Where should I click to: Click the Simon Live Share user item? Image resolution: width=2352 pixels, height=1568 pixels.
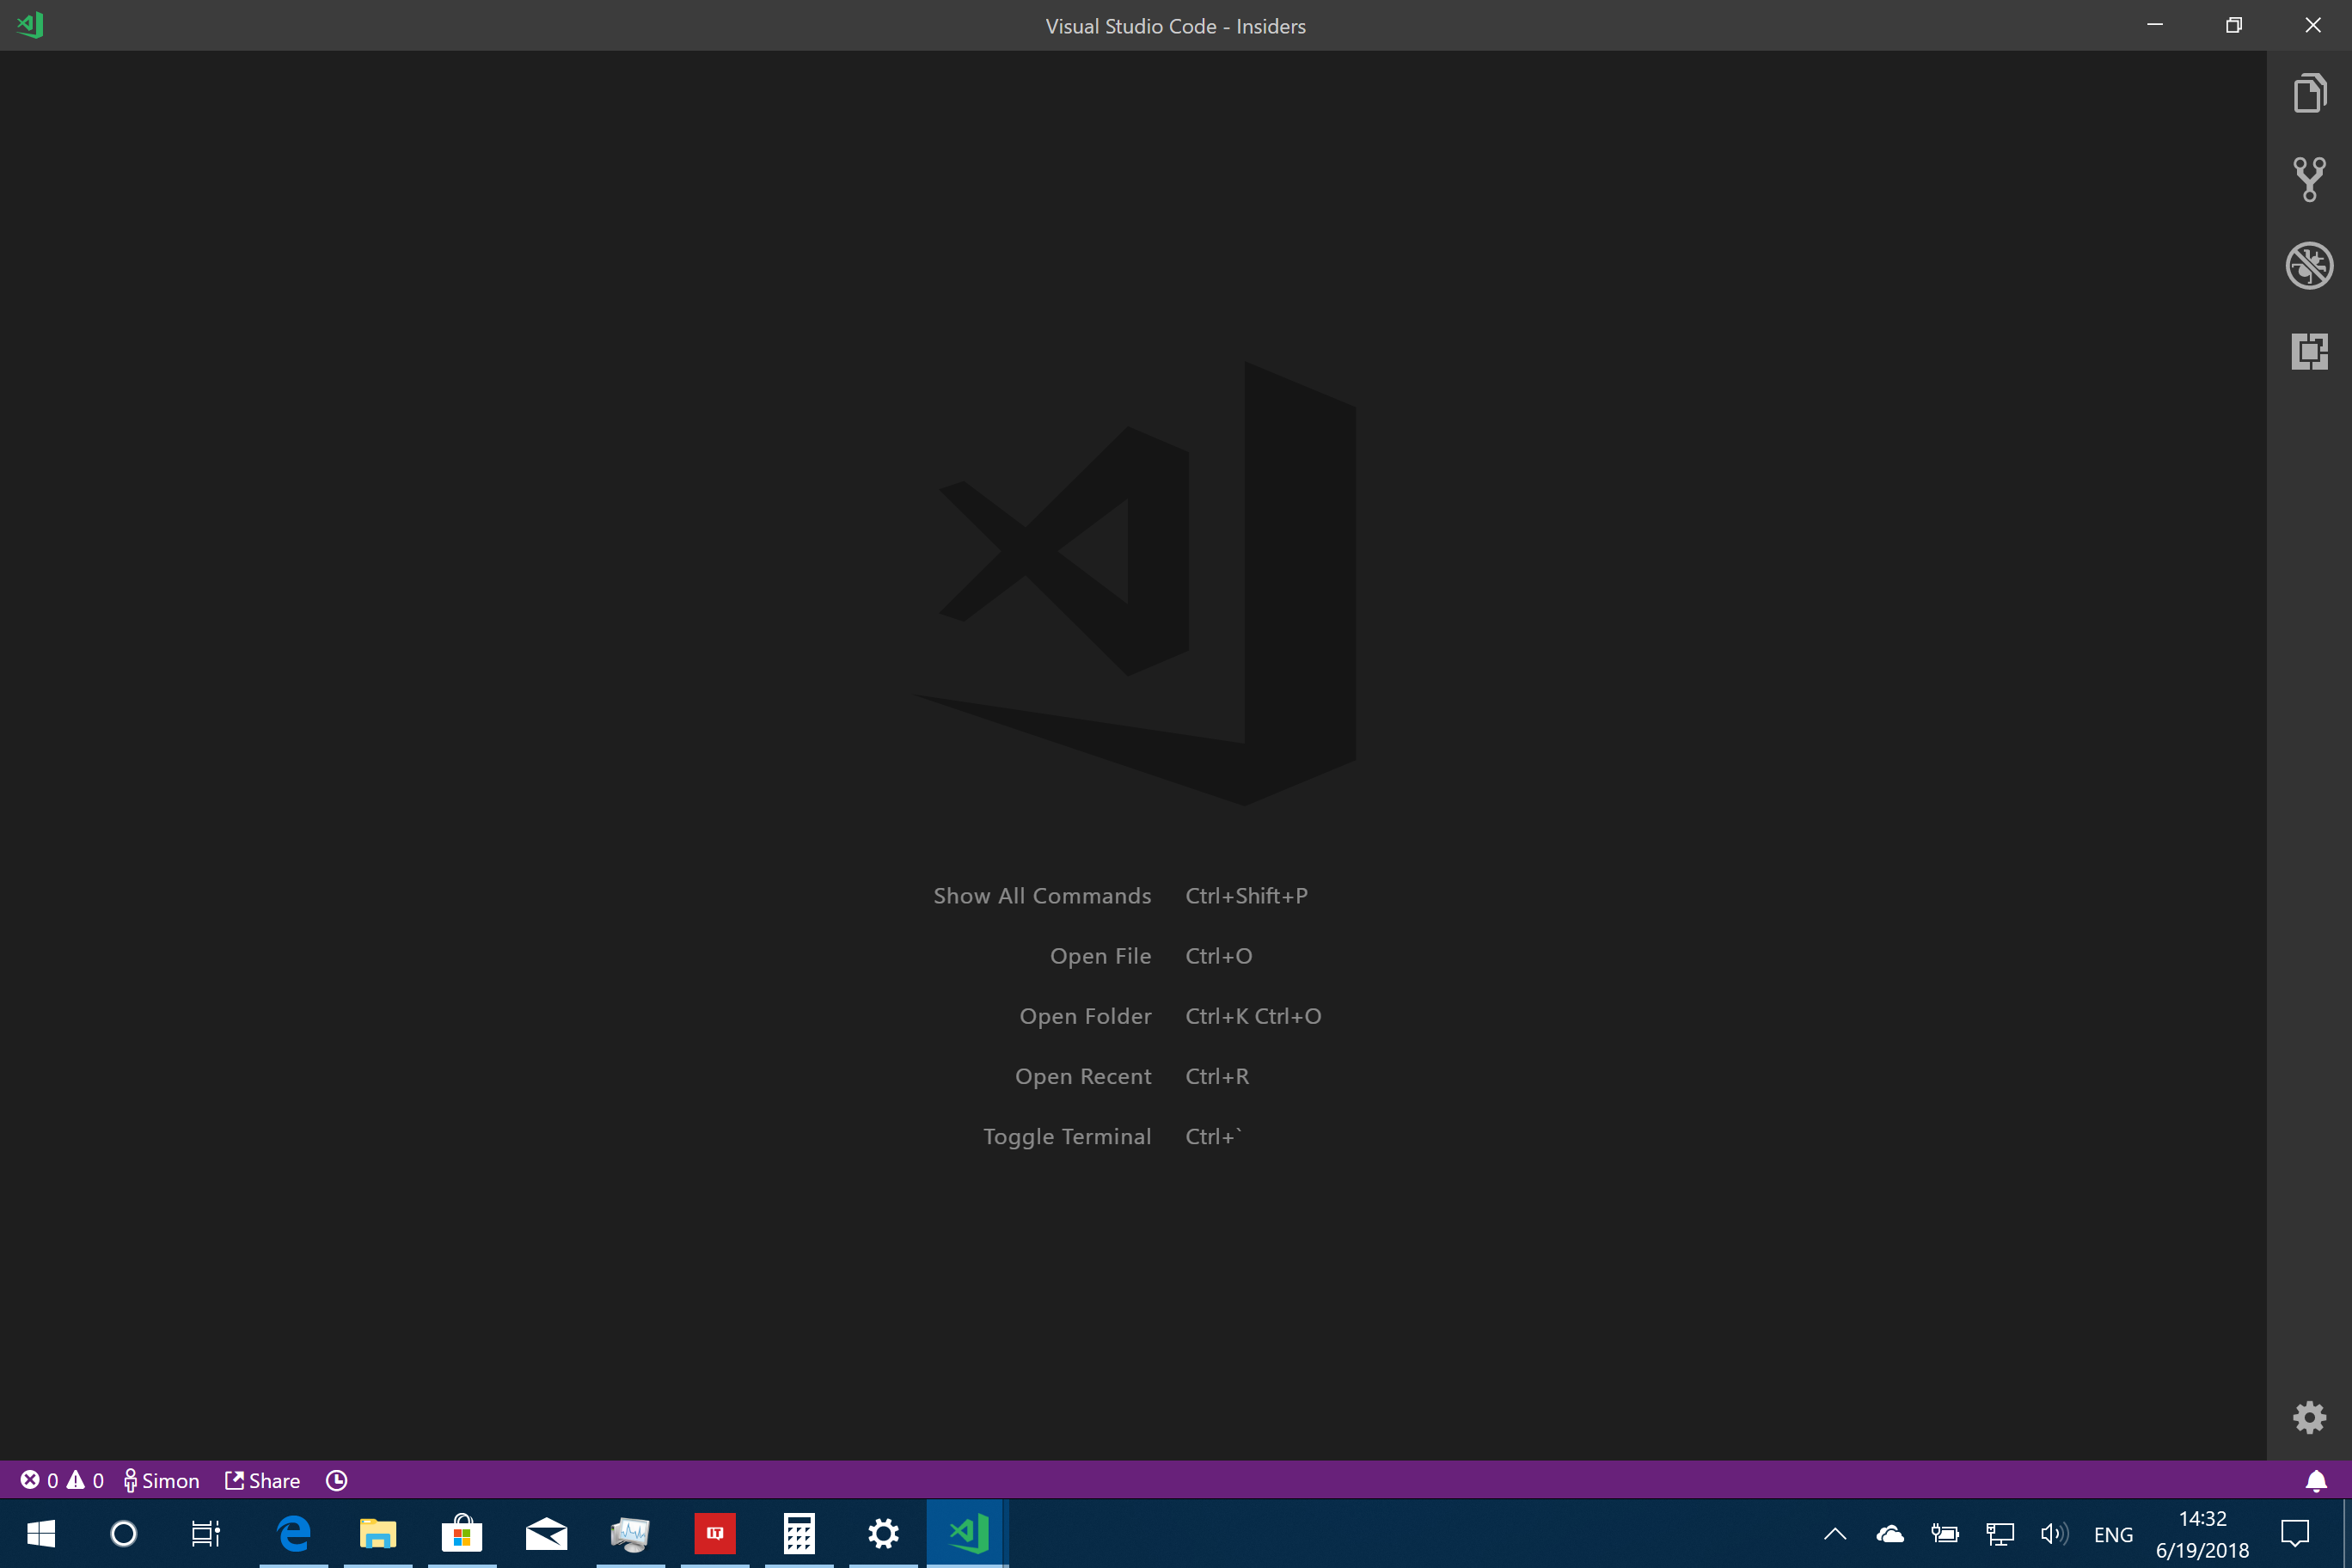coord(161,1480)
